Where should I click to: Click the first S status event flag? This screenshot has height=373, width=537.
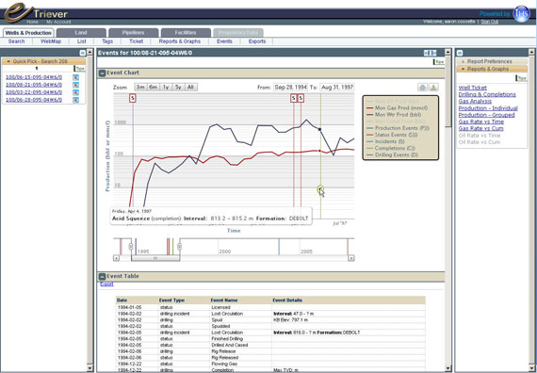133,98
